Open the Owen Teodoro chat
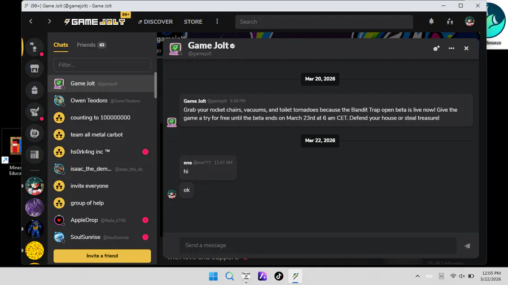This screenshot has height=285, width=508. coord(101,100)
